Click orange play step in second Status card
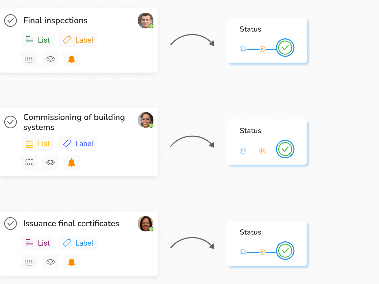 [x=262, y=151]
